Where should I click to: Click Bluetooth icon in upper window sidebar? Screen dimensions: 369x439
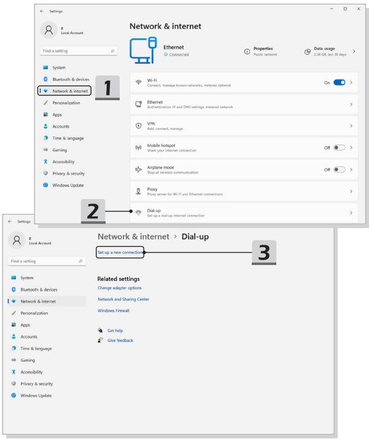(45, 79)
